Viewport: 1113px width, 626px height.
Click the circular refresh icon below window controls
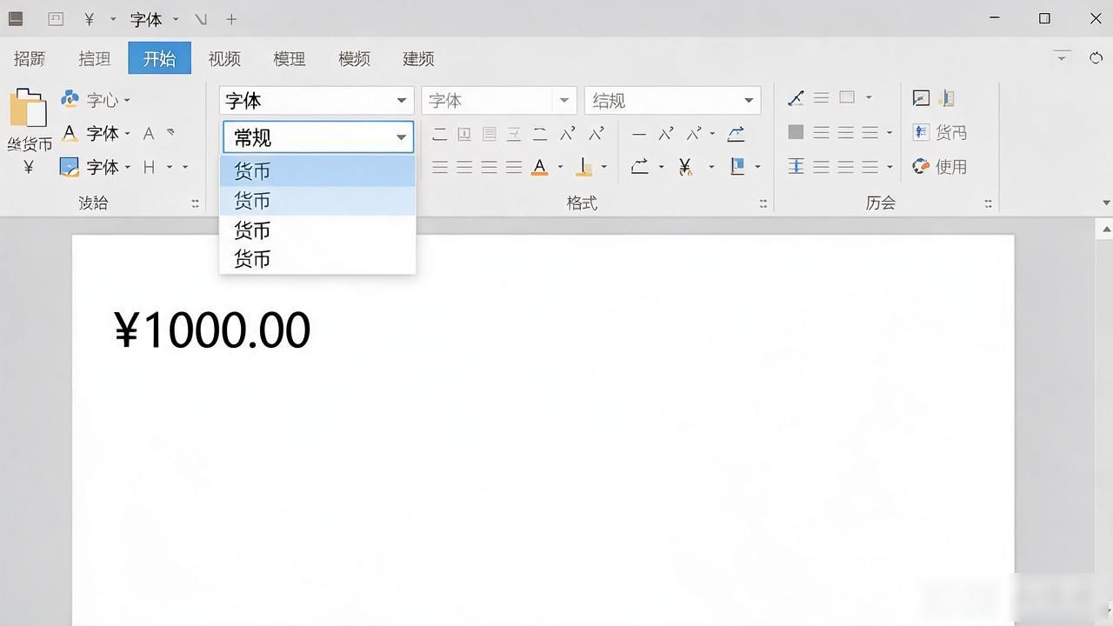[1096, 58]
